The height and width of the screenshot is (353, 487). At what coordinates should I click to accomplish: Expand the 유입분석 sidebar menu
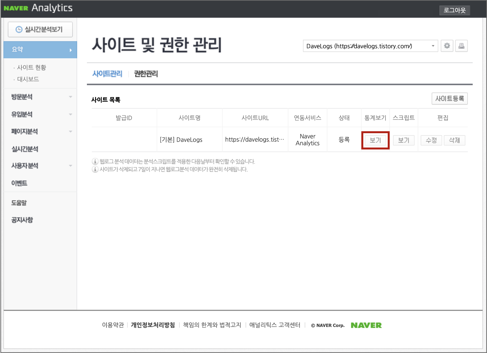tap(40, 114)
